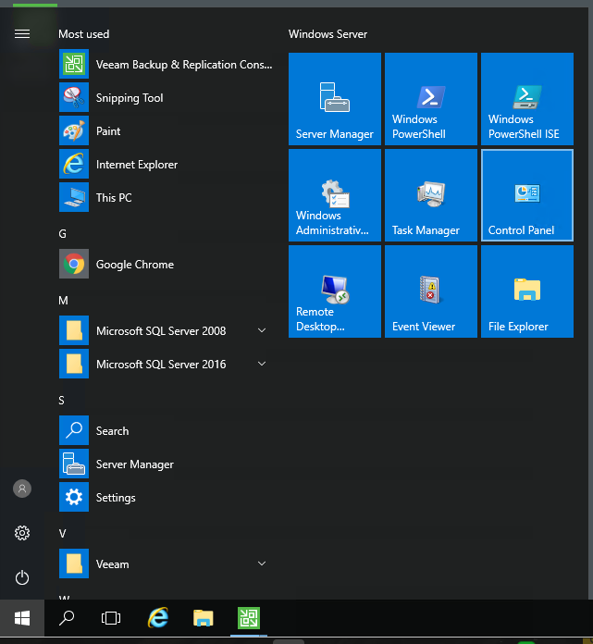Image resolution: width=593 pixels, height=644 pixels.
Task: Open Internet Explorer in the app list
Action: tap(166, 164)
